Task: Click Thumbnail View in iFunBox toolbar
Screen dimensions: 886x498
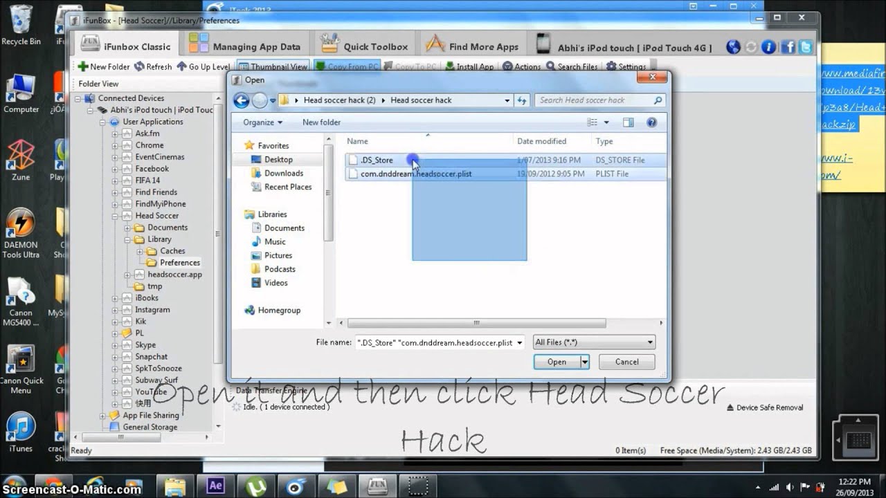Action: point(273,67)
